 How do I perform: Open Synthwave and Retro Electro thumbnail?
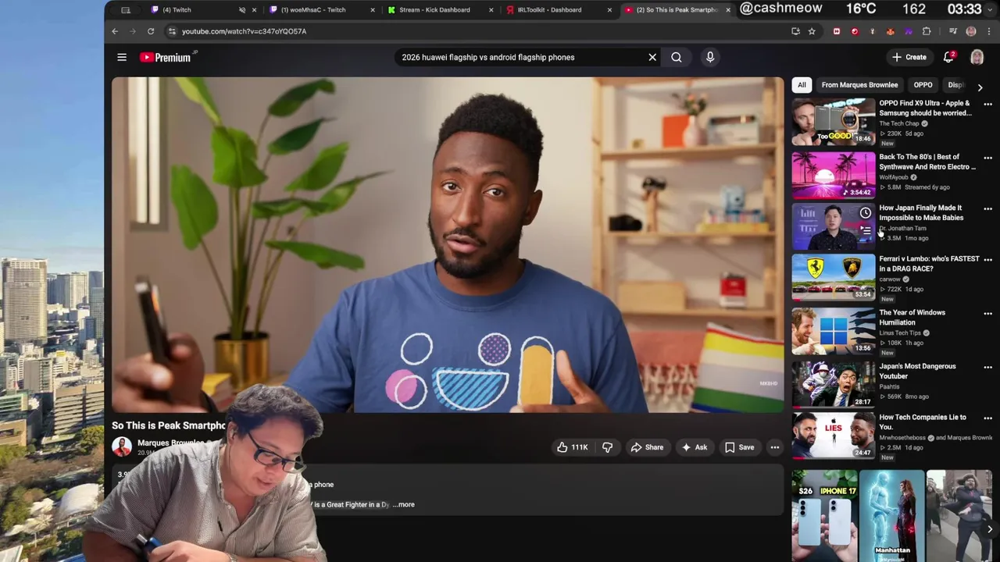click(x=834, y=175)
